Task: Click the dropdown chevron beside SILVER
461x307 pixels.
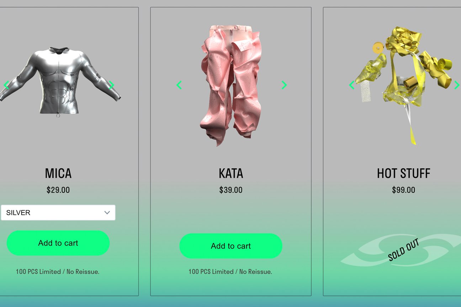Action: pyautogui.click(x=107, y=212)
